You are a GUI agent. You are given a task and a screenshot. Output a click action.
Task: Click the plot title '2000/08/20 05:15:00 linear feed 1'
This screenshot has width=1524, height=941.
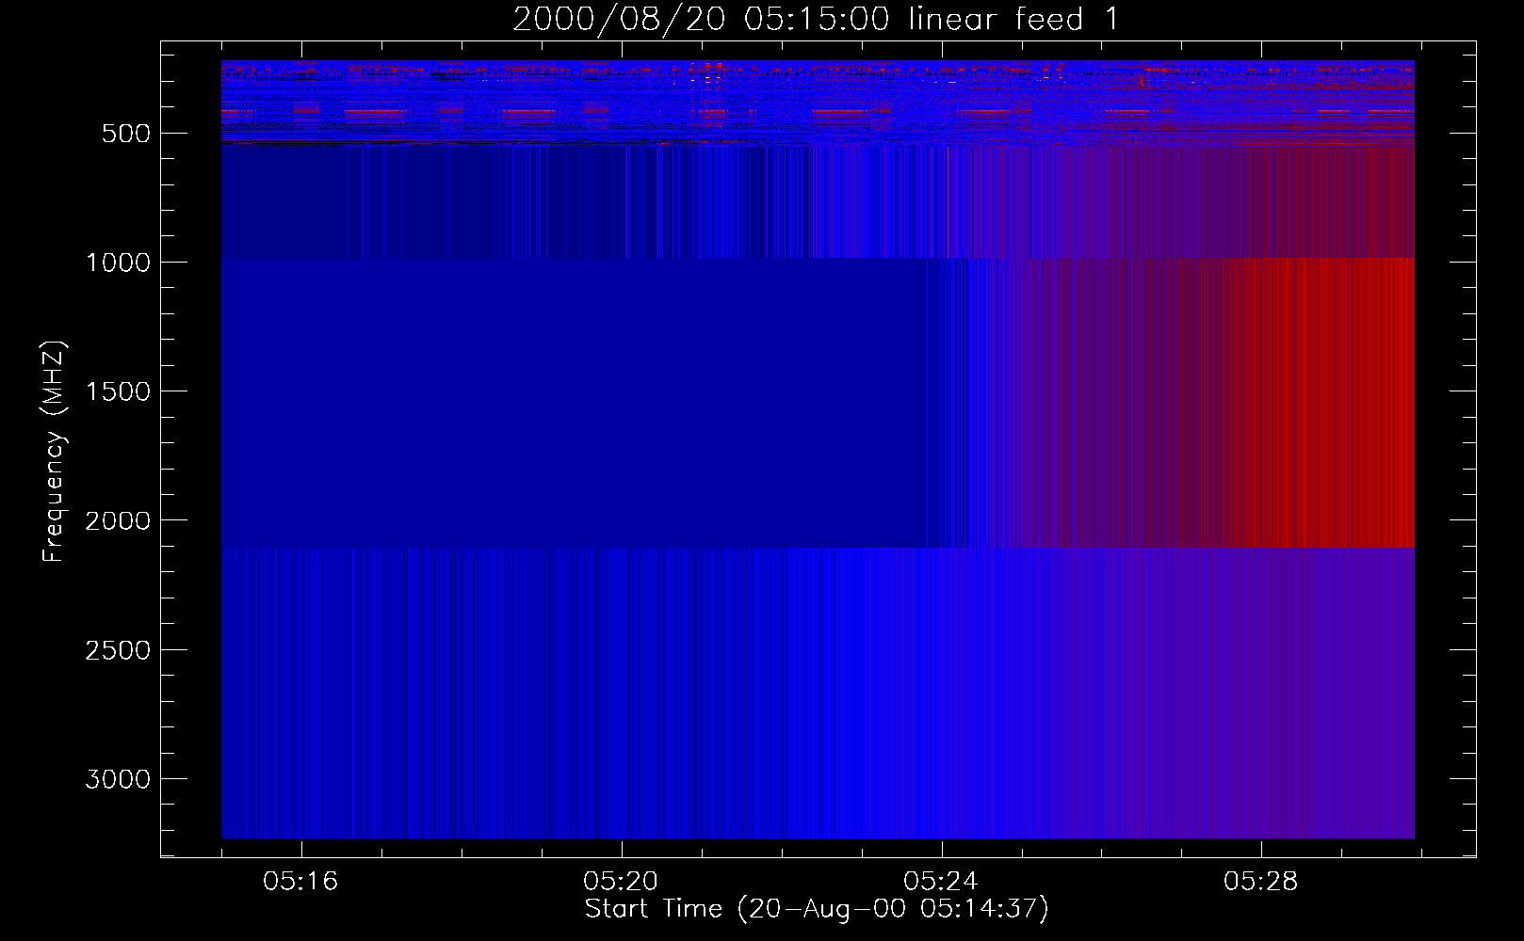coord(816,19)
